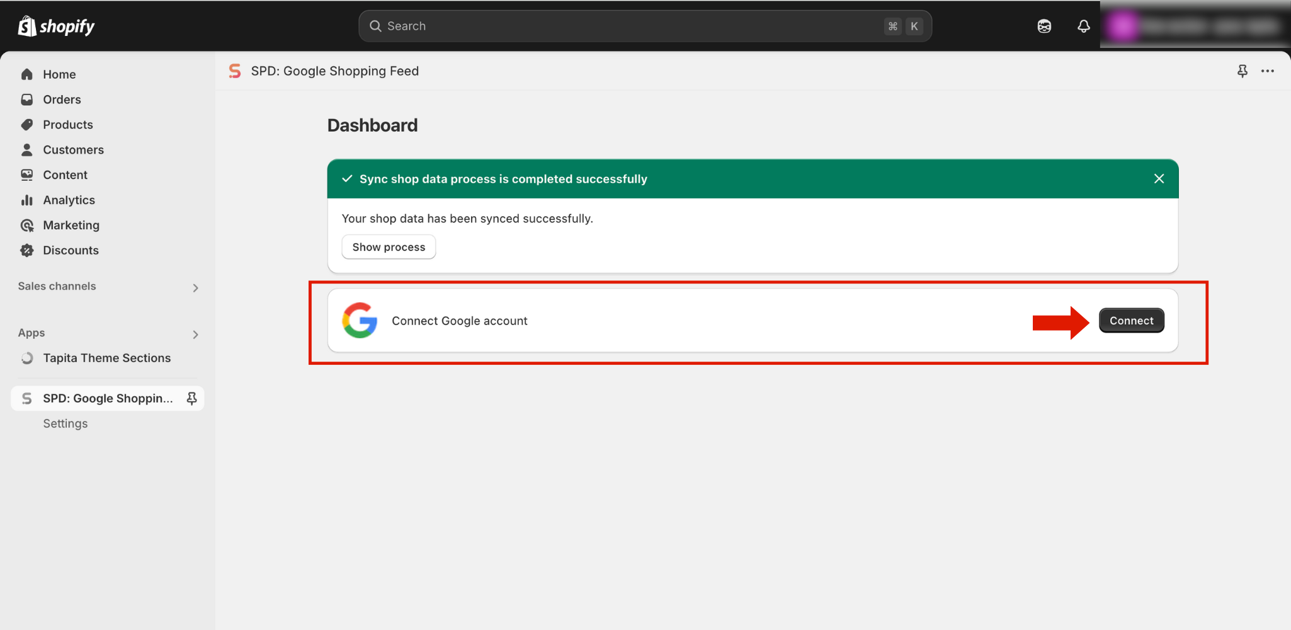Click the Home sidebar icon

27,74
